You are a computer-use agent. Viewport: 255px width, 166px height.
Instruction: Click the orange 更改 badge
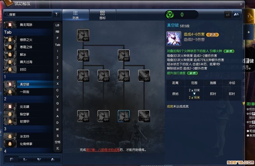pyautogui.click(x=212, y=34)
